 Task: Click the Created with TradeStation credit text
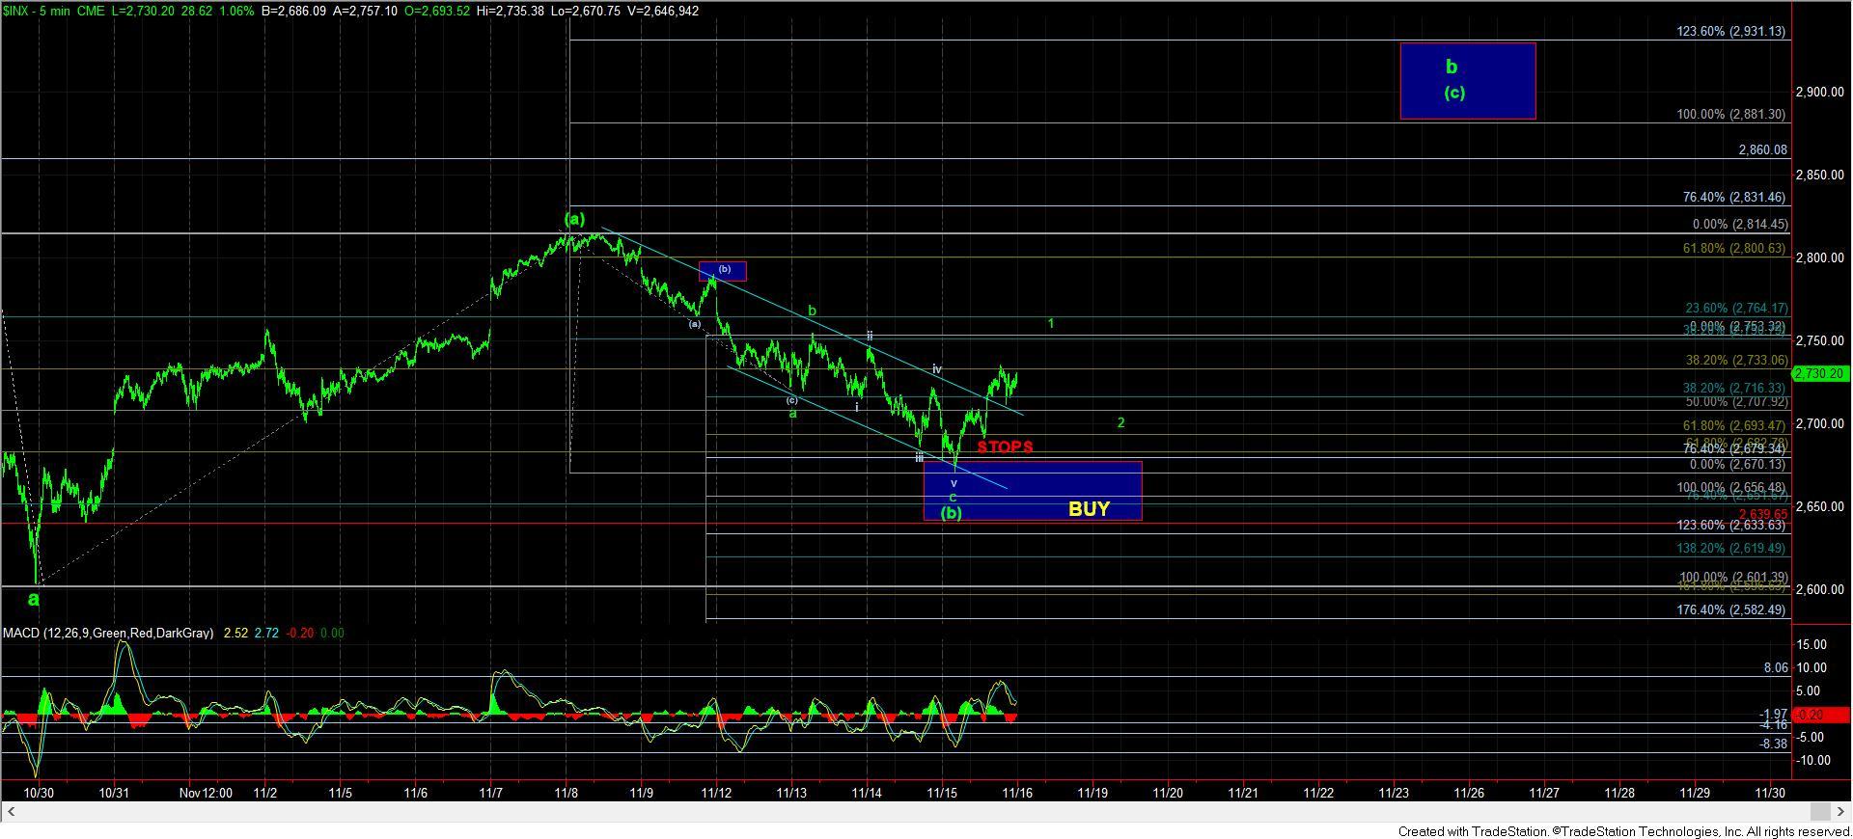(1623, 831)
